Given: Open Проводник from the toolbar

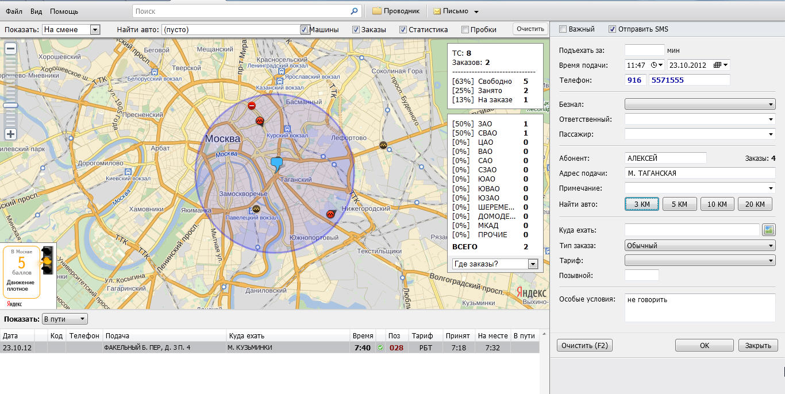Looking at the screenshot, I should (x=396, y=11).
